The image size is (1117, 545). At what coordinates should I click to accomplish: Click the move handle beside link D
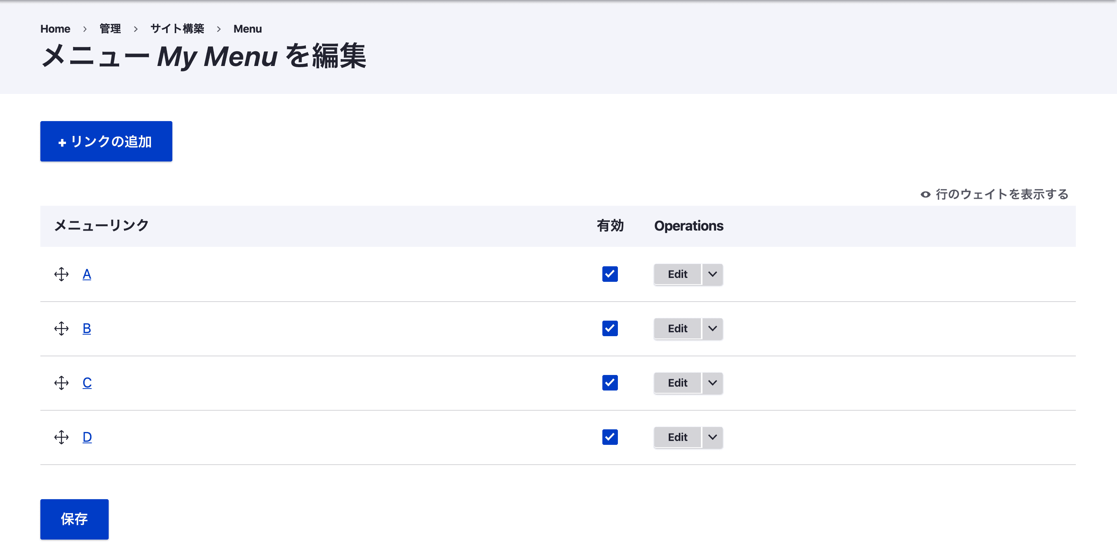pos(61,437)
